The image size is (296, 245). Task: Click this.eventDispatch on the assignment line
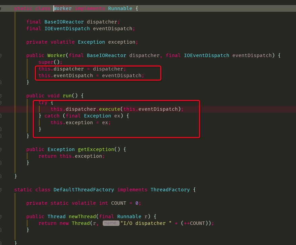66,76
